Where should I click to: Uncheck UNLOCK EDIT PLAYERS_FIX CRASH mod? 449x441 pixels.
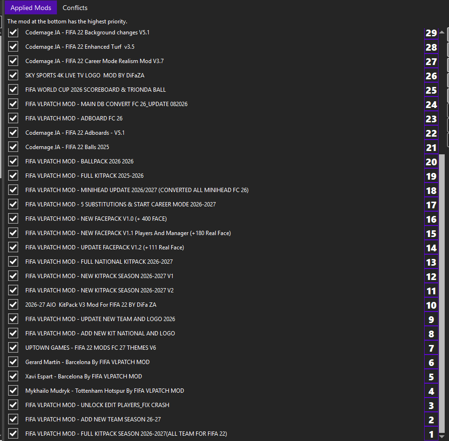pyautogui.click(x=13, y=405)
